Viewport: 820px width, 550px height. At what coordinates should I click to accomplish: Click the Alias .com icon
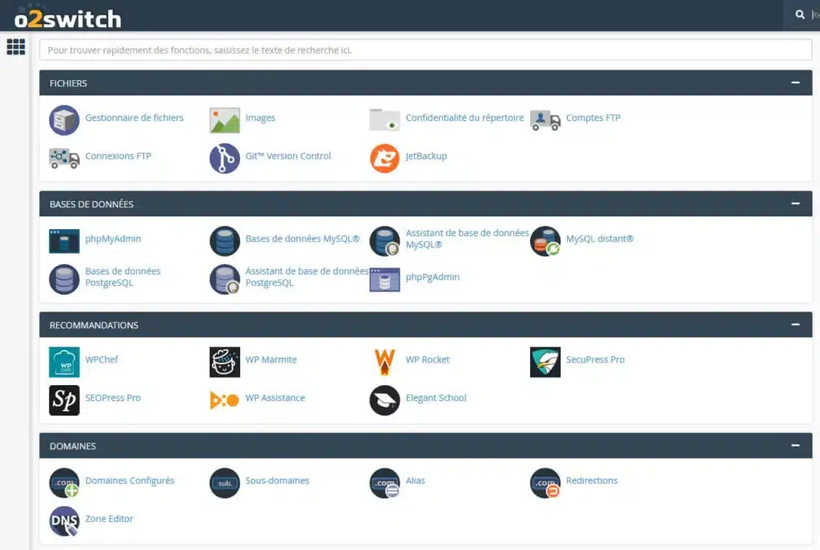(385, 483)
